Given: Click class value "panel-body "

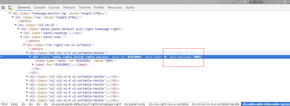Looking at the screenshot, I should coord(53,37).
